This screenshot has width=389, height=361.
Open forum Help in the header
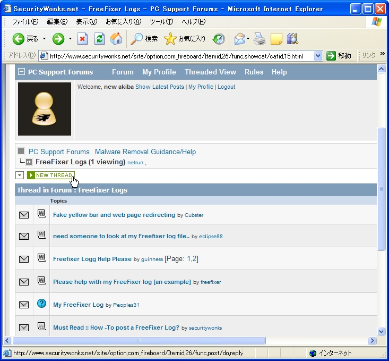(279, 72)
